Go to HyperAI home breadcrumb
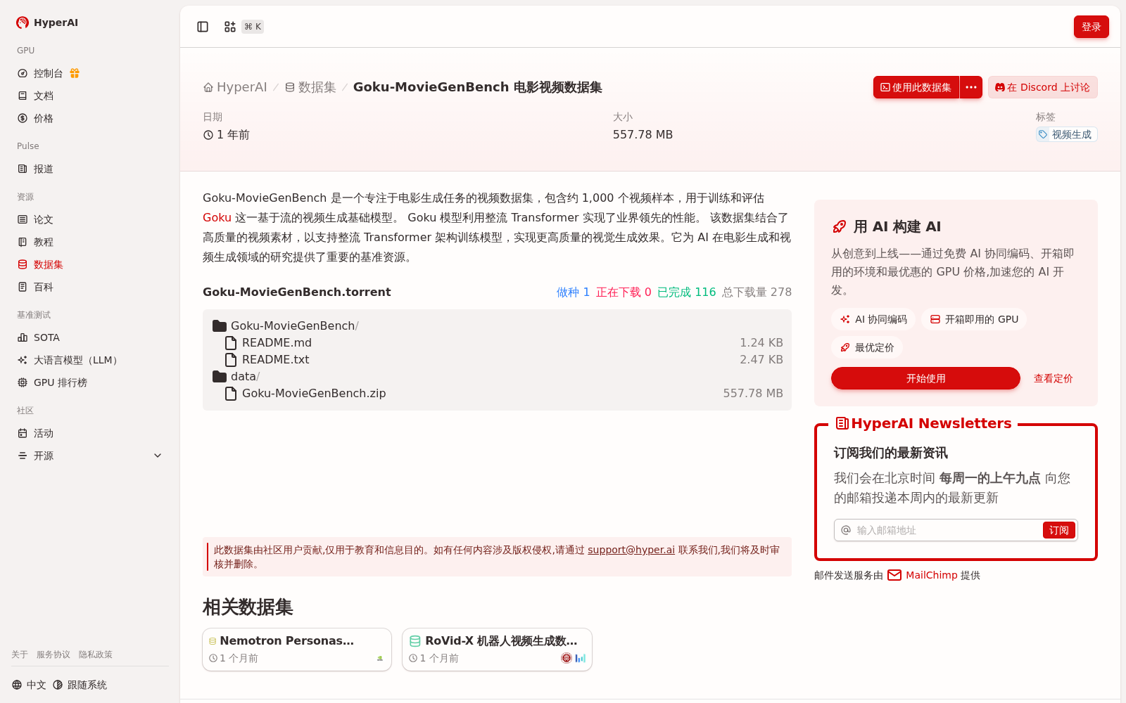1126x703 pixels. [x=235, y=87]
